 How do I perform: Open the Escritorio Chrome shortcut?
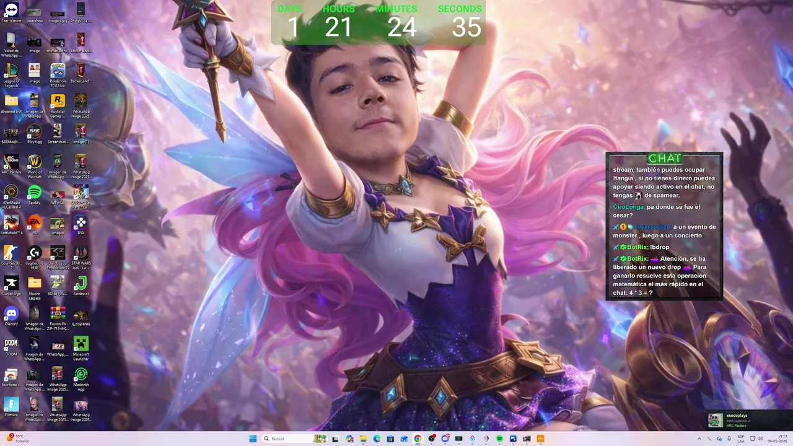click(x=11, y=376)
